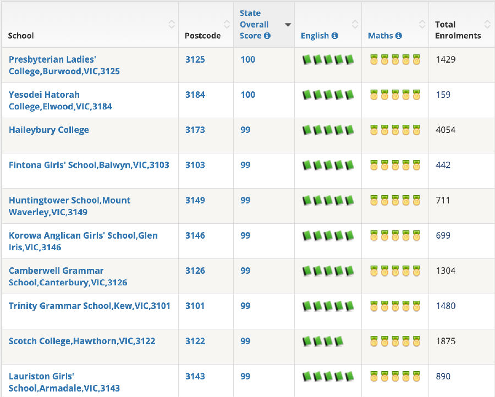495x397 pixels.
Task: Open Fintona Girls' School link
Action: point(89,165)
